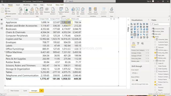Open Product Sub-Category value dropdown arrow
This screenshot has height=96, width=171.
point(146,50)
